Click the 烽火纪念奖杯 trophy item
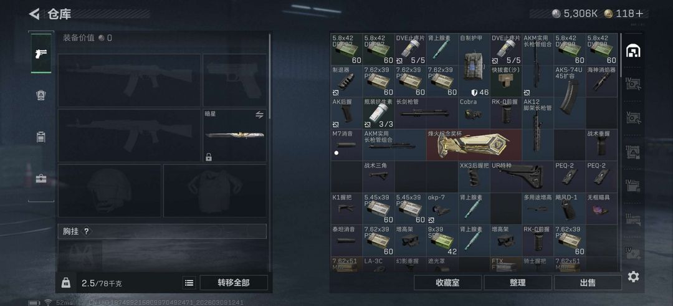 pos(474,145)
